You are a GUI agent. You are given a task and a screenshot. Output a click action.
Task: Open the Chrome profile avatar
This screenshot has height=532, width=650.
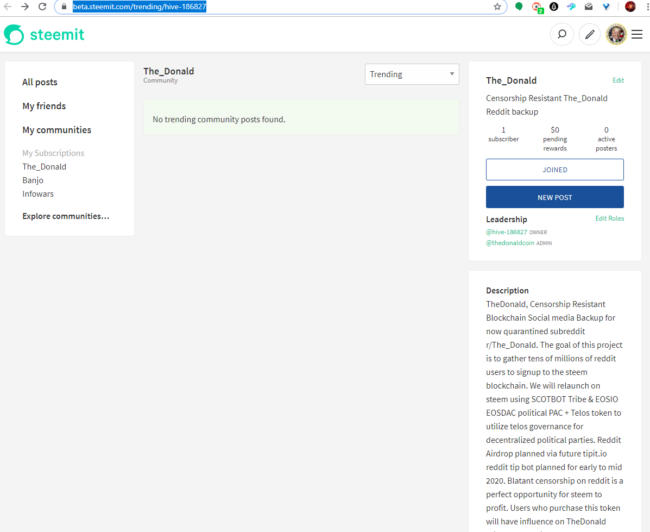tap(630, 7)
